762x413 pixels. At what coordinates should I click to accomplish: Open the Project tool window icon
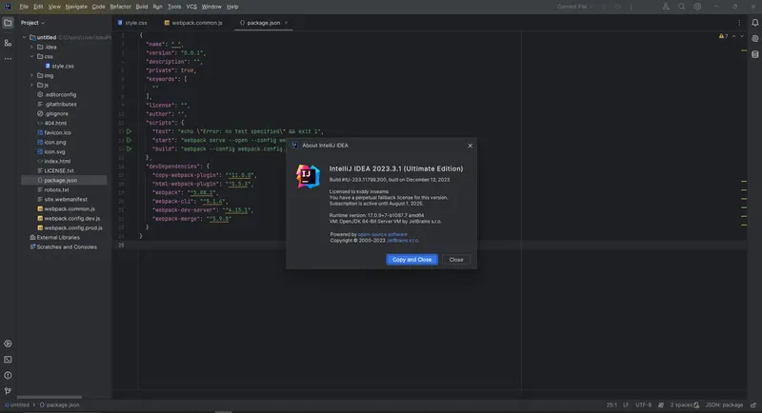[8, 23]
